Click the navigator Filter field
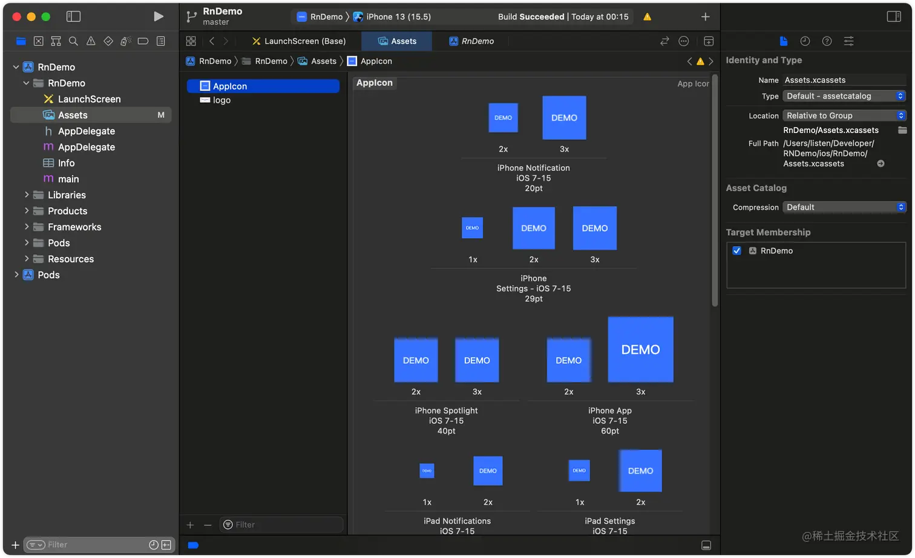Viewport: 915px width, 558px height. point(99,545)
